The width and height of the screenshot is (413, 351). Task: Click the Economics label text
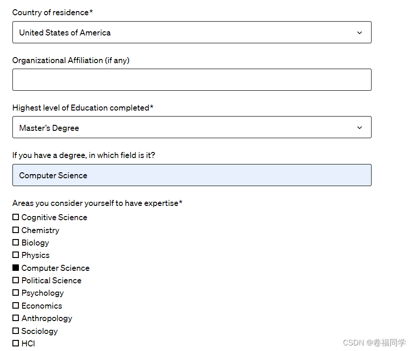click(x=41, y=306)
